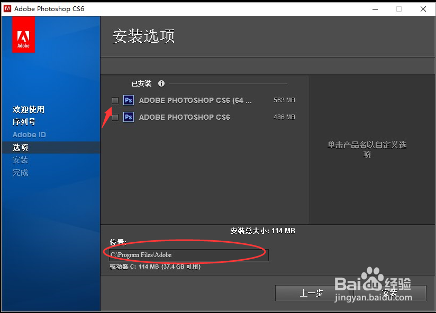Click the 上一步 back button
The width and height of the screenshot is (436, 313).
[312, 293]
